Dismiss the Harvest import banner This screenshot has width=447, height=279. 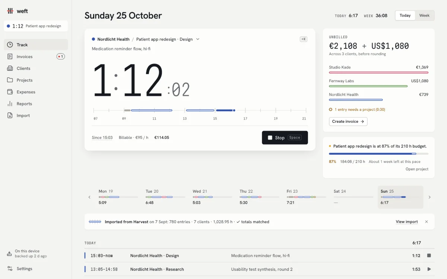(427, 222)
